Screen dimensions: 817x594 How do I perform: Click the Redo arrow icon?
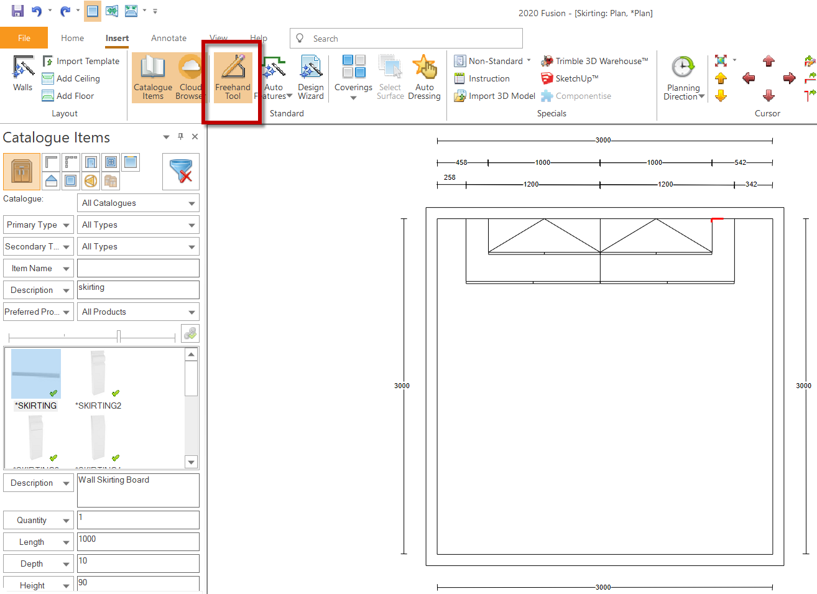[x=65, y=11]
